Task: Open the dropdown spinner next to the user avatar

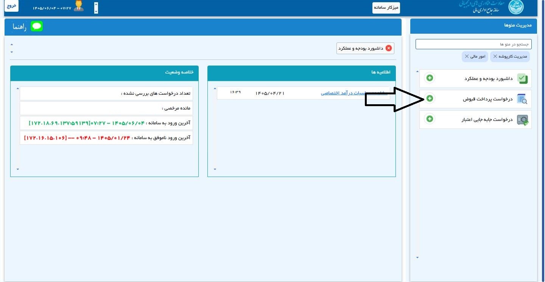Action: tap(96, 8)
